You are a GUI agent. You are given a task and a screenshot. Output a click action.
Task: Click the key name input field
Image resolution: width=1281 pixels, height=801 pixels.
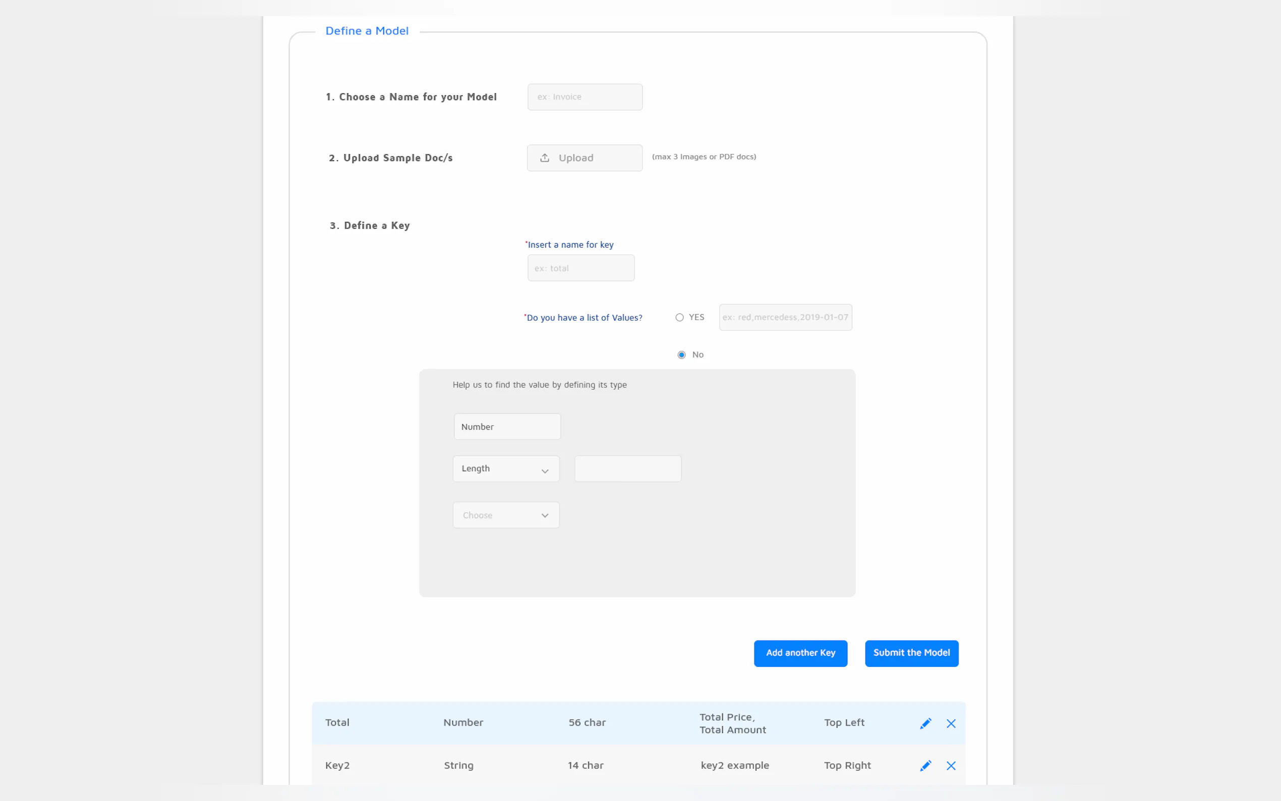coord(580,268)
